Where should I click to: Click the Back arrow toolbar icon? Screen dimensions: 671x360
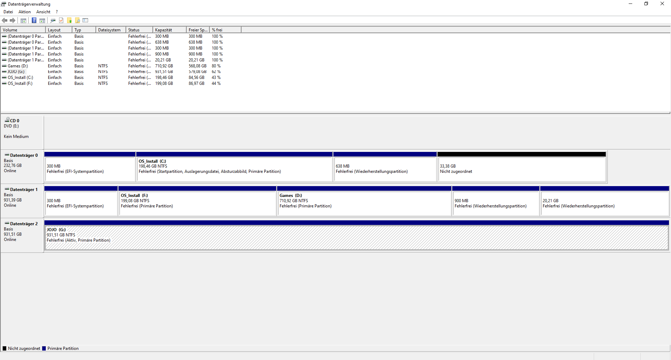point(5,21)
